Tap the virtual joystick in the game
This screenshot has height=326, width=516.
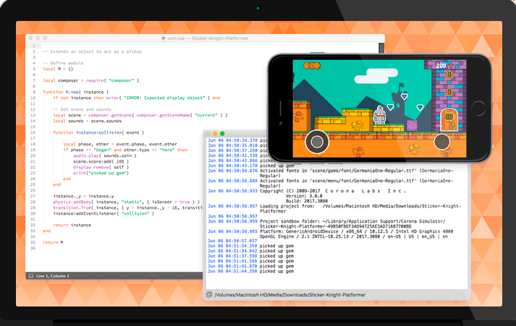(317, 142)
